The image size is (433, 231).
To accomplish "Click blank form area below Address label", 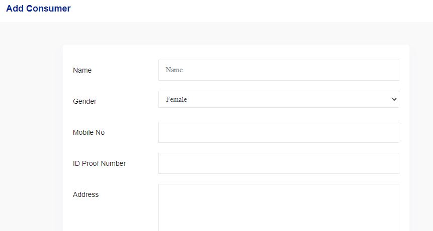I will tap(106, 215).
